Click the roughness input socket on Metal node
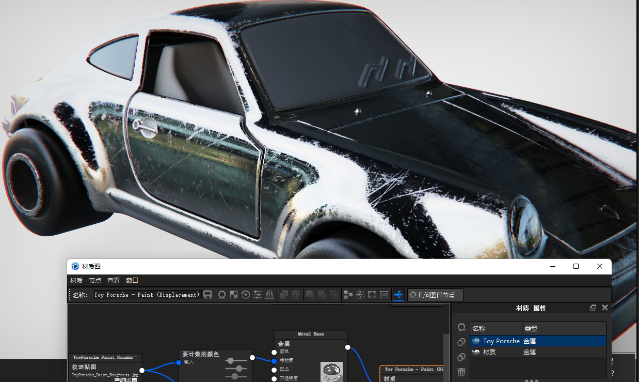The width and height of the screenshot is (639, 382). pyautogui.click(x=274, y=361)
